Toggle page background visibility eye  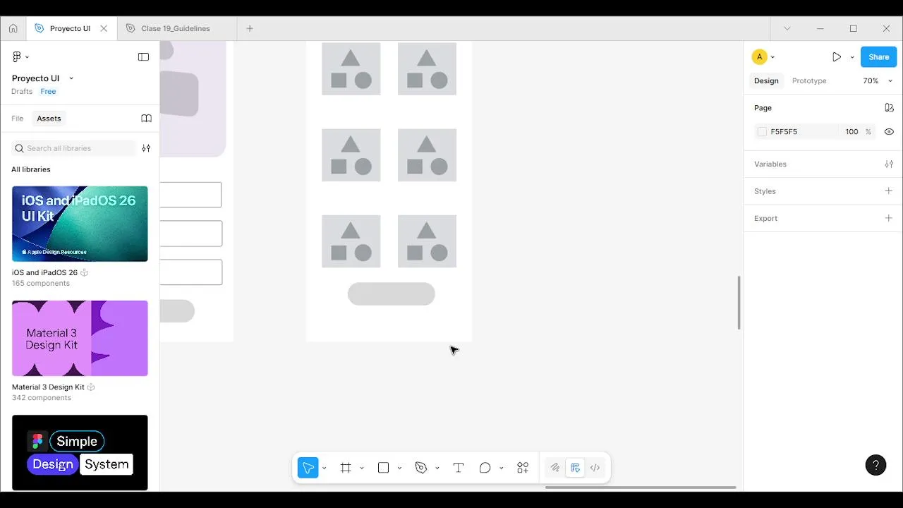click(x=889, y=132)
